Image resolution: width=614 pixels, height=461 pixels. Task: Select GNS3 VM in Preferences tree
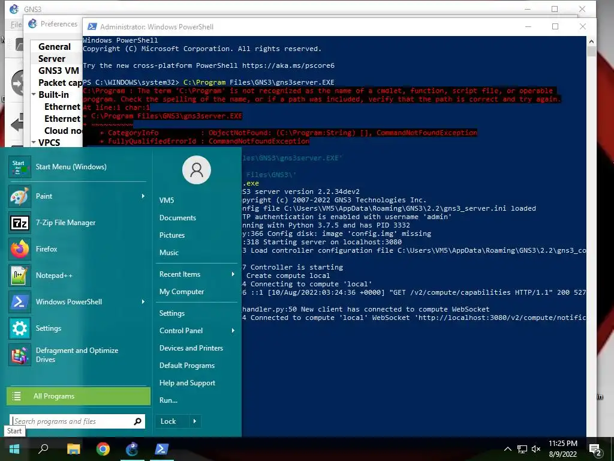(x=59, y=71)
